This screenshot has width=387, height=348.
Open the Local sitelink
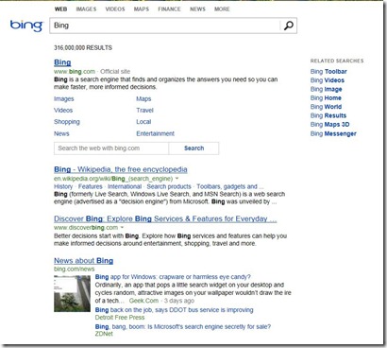(143, 122)
